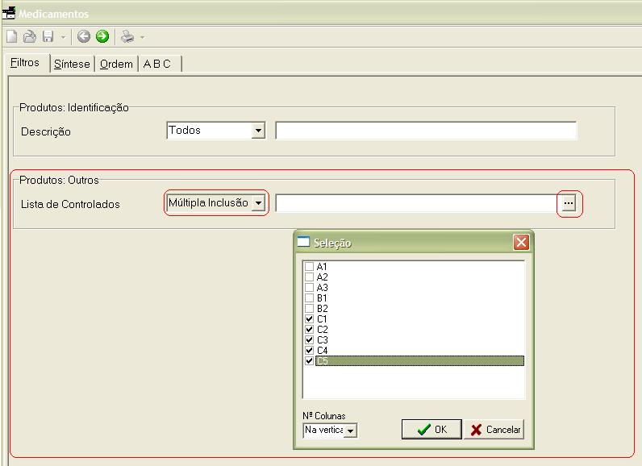Click the New document toolbar icon

pos(11,37)
